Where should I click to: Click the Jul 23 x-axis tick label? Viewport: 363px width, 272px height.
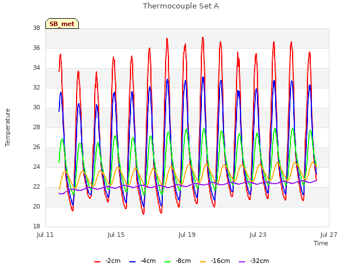(x=258, y=235)
